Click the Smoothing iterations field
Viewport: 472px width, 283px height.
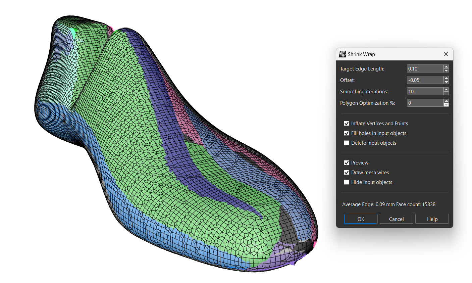425,92
